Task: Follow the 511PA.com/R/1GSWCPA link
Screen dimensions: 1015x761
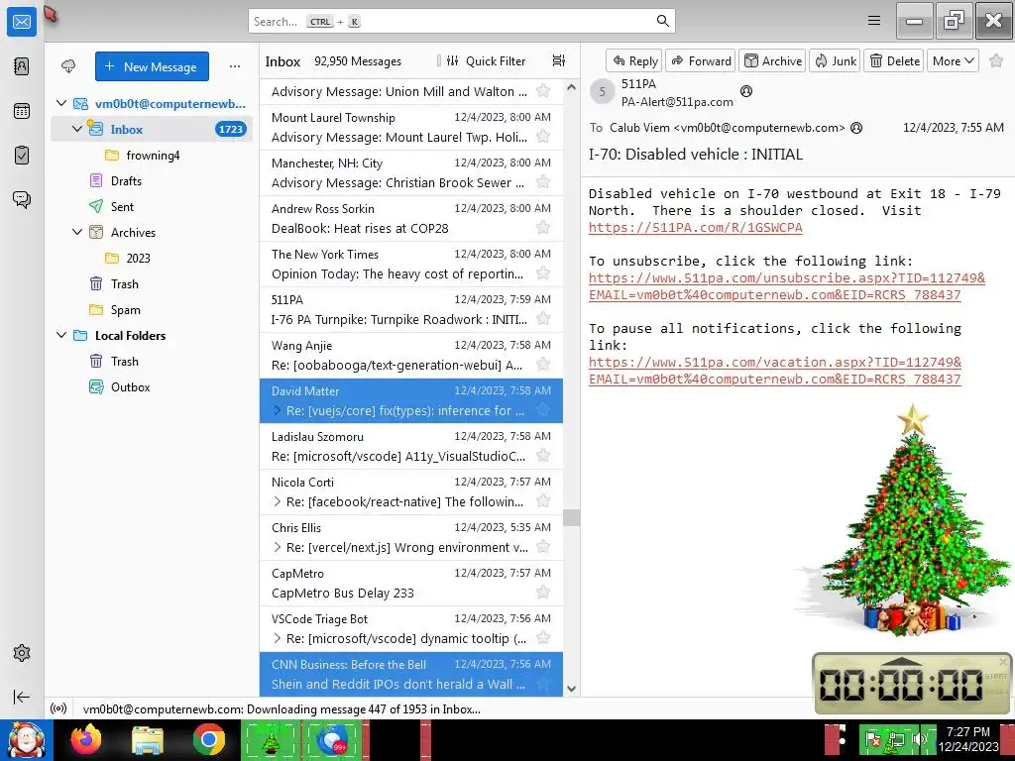Action: (695, 227)
